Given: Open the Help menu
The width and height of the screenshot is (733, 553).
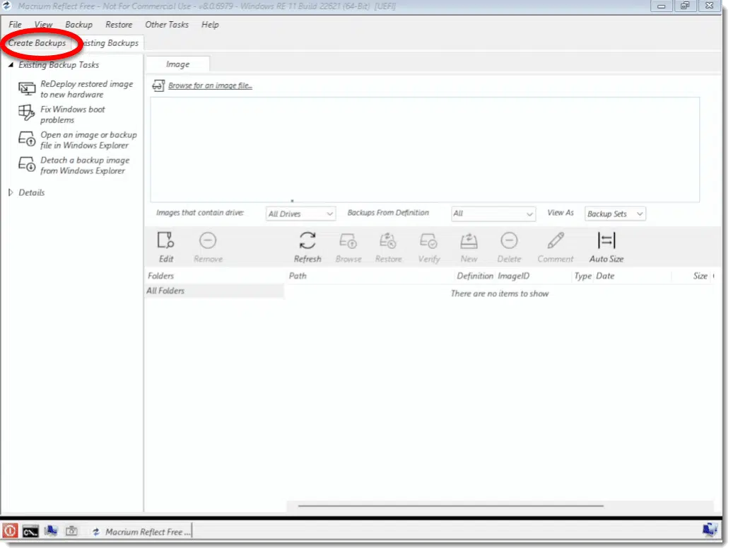Looking at the screenshot, I should point(210,25).
